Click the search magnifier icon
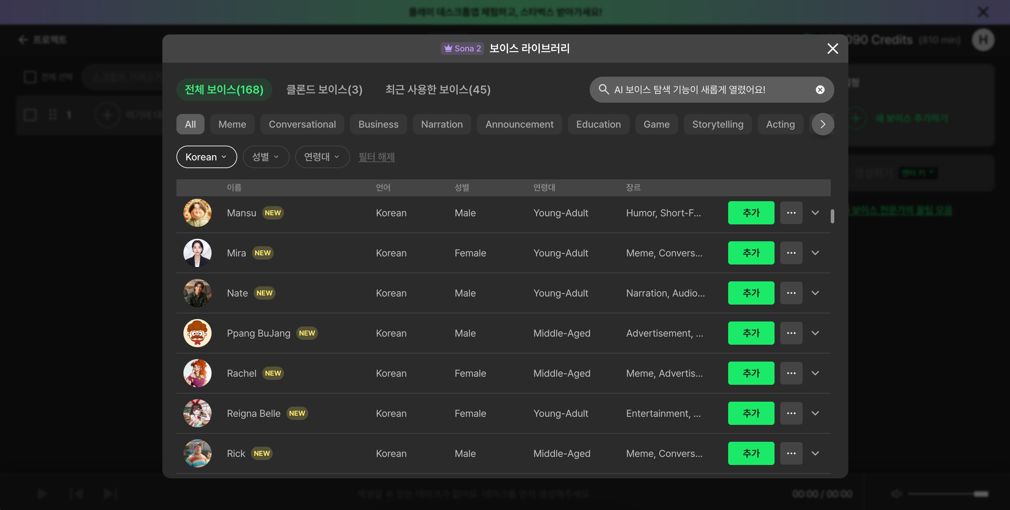Image resolution: width=1010 pixels, height=510 pixels. pyautogui.click(x=603, y=89)
